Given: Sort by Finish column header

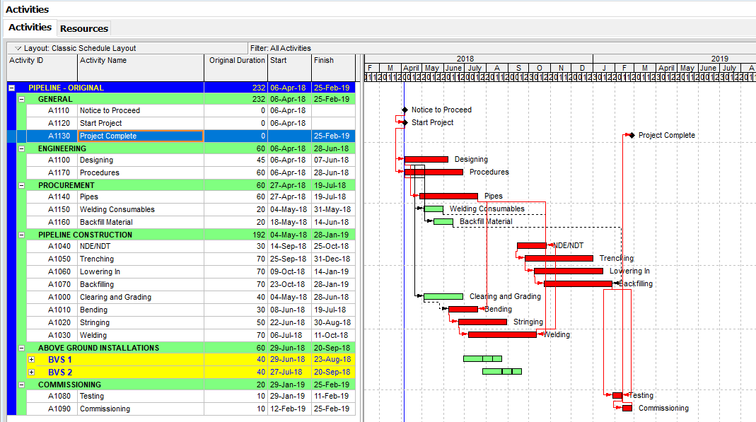Looking at the screenshot, I should pos(333,67).
